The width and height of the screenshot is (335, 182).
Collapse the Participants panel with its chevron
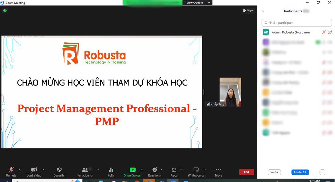pos(263,11)
